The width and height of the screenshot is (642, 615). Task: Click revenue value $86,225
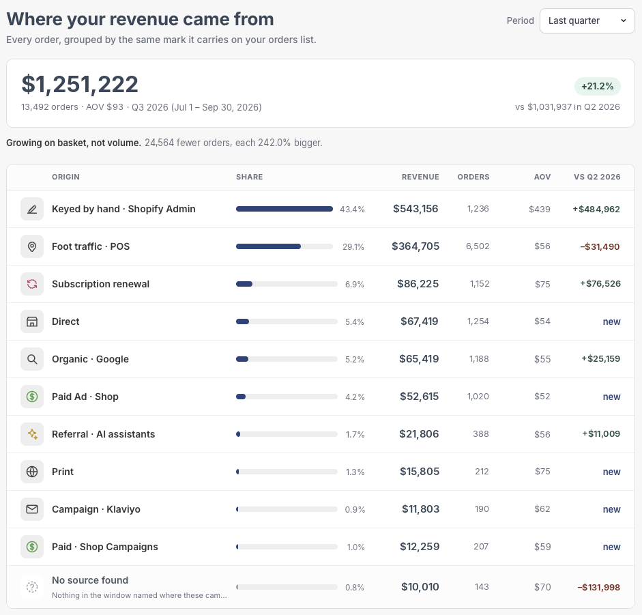tap(418, 284)
